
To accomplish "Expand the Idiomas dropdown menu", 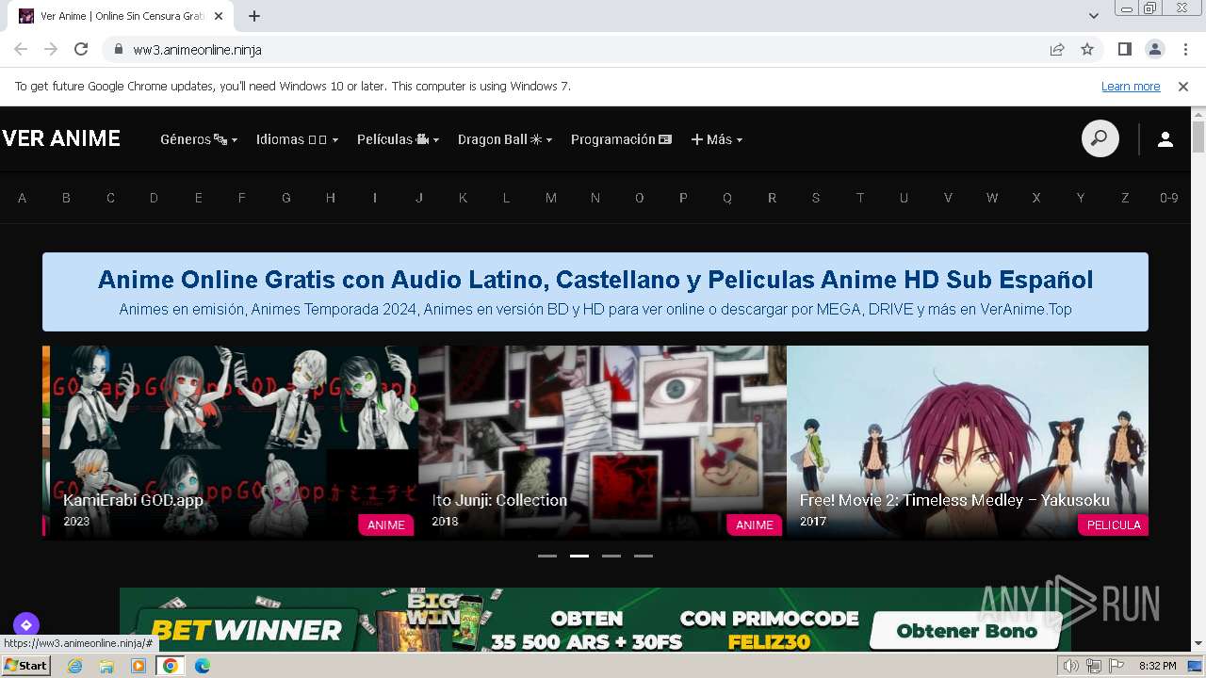I will pyautogui.click(x=297, y=139).
